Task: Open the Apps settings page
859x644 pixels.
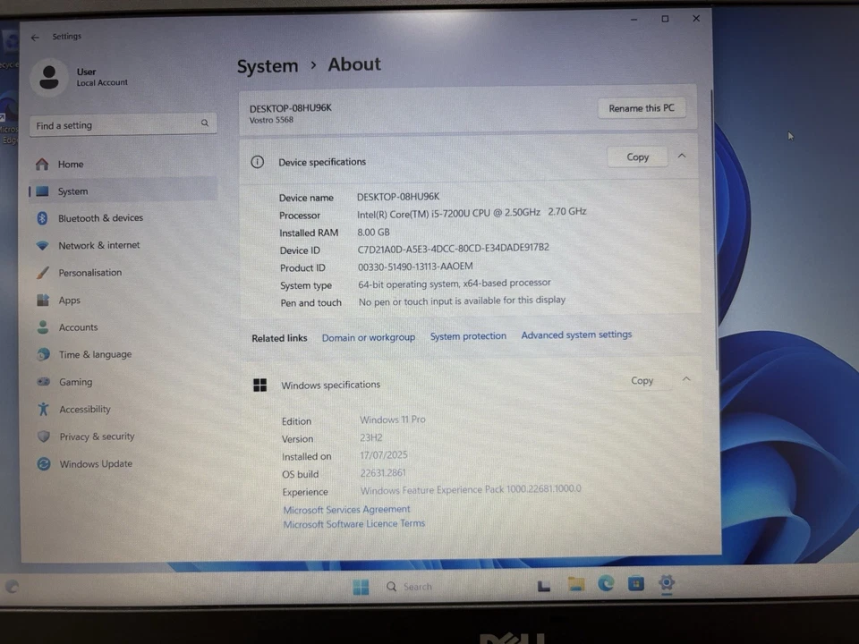Action: [x=69, y=300]
